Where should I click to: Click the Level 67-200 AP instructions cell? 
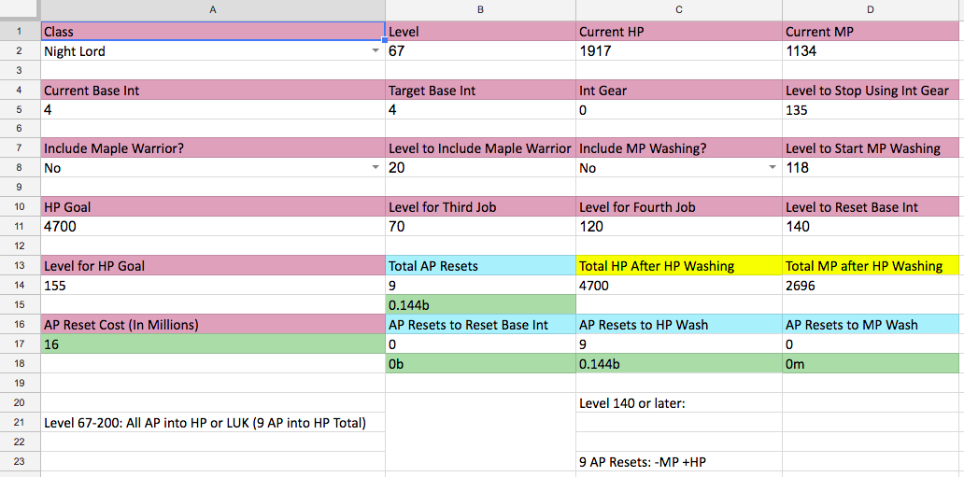[x=213, y=422]
